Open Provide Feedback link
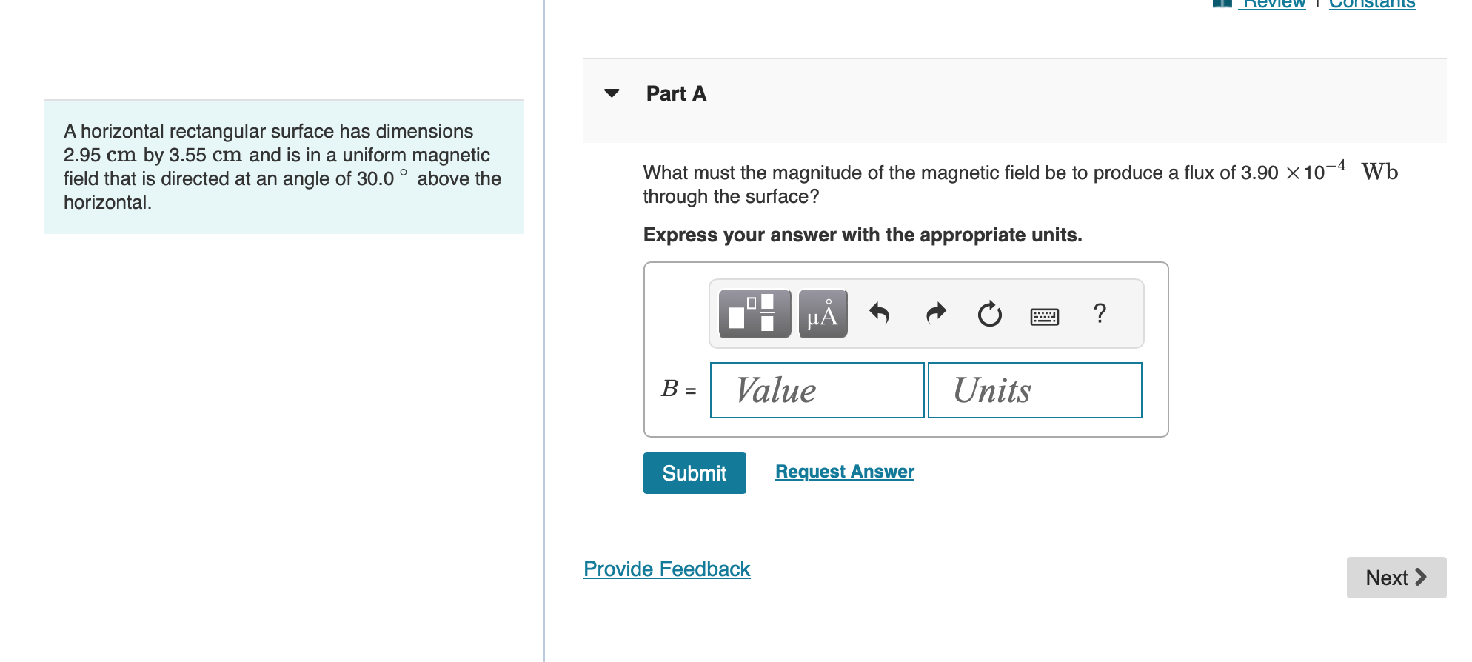The image size is (1472, 662). (666, 569)
